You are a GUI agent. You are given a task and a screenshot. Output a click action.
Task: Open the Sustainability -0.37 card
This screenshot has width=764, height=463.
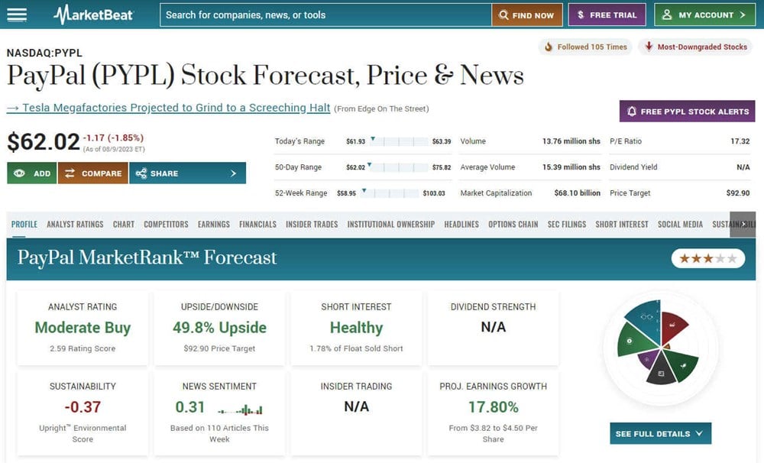[x=83, y=413]
